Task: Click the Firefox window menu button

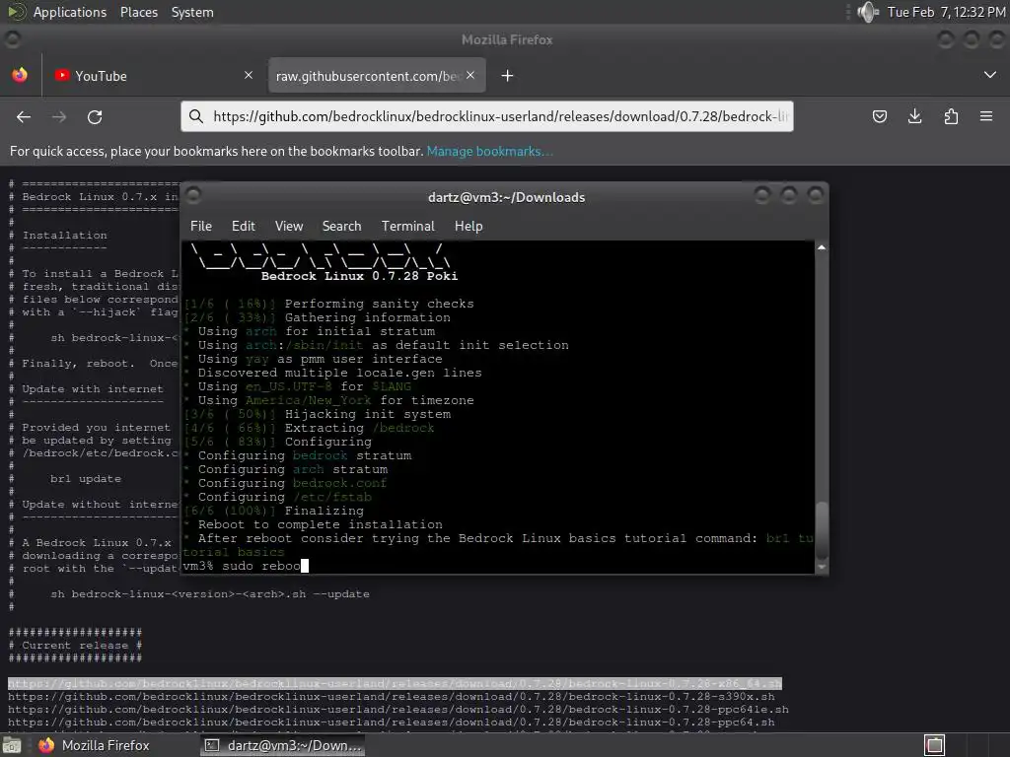Action: coord(12,38)
